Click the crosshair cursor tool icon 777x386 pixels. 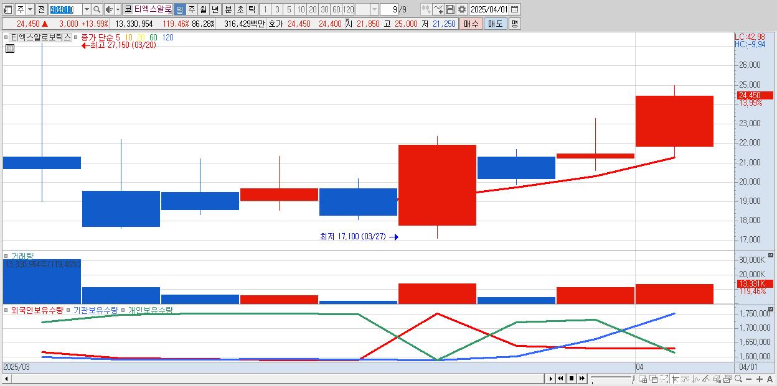pyautogui.click(x=675, y=379)
